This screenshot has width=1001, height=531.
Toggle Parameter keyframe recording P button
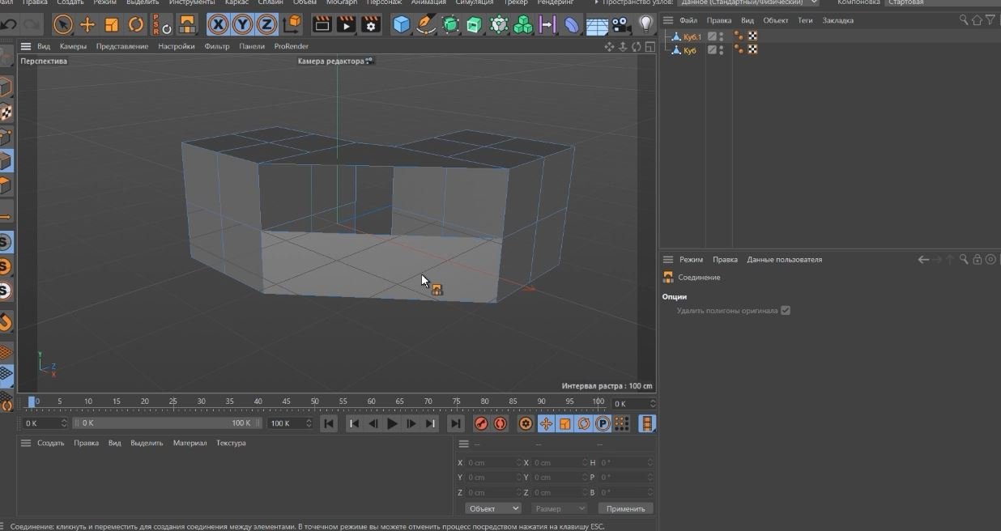(x=603, y=423)
